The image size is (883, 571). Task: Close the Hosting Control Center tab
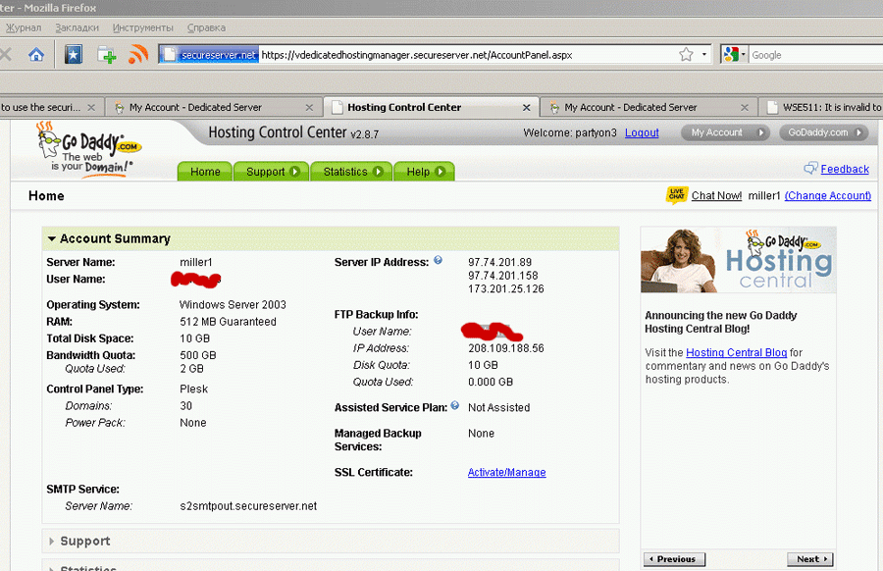tap(526, 107)
